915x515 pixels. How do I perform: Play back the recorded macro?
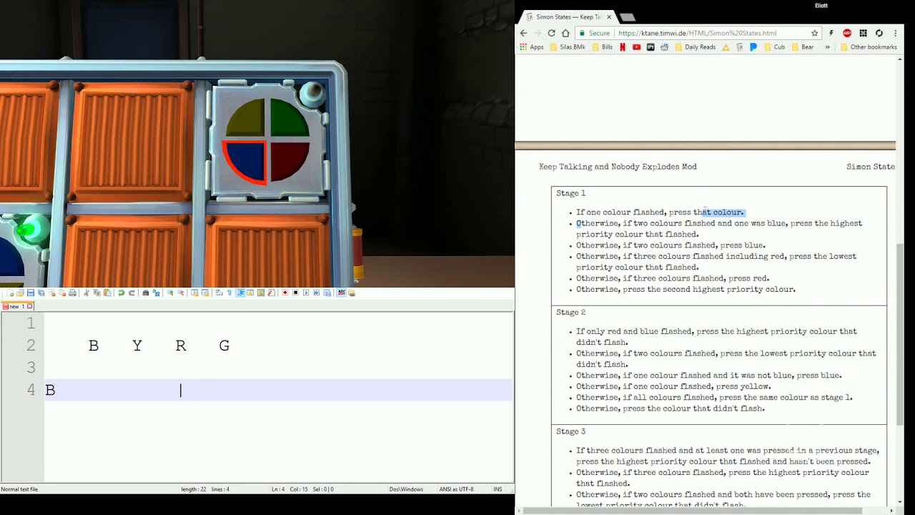(x=306, y=293)
